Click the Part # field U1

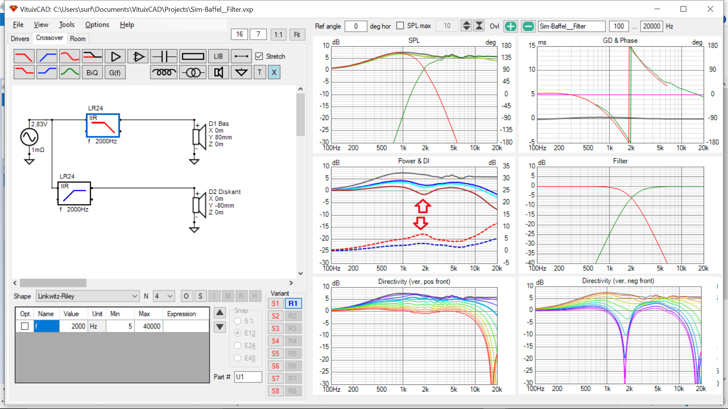(248, 377)
